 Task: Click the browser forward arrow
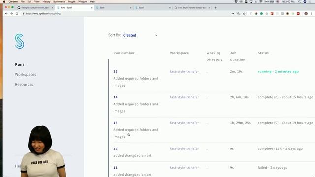11,14
